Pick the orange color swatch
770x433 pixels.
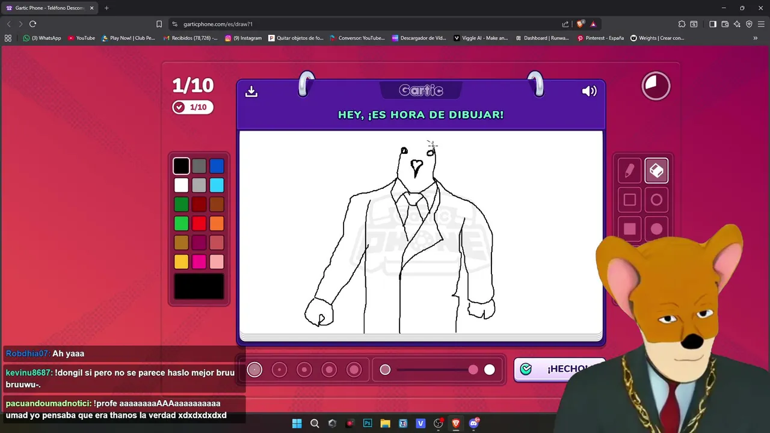(x=217, y=224)
